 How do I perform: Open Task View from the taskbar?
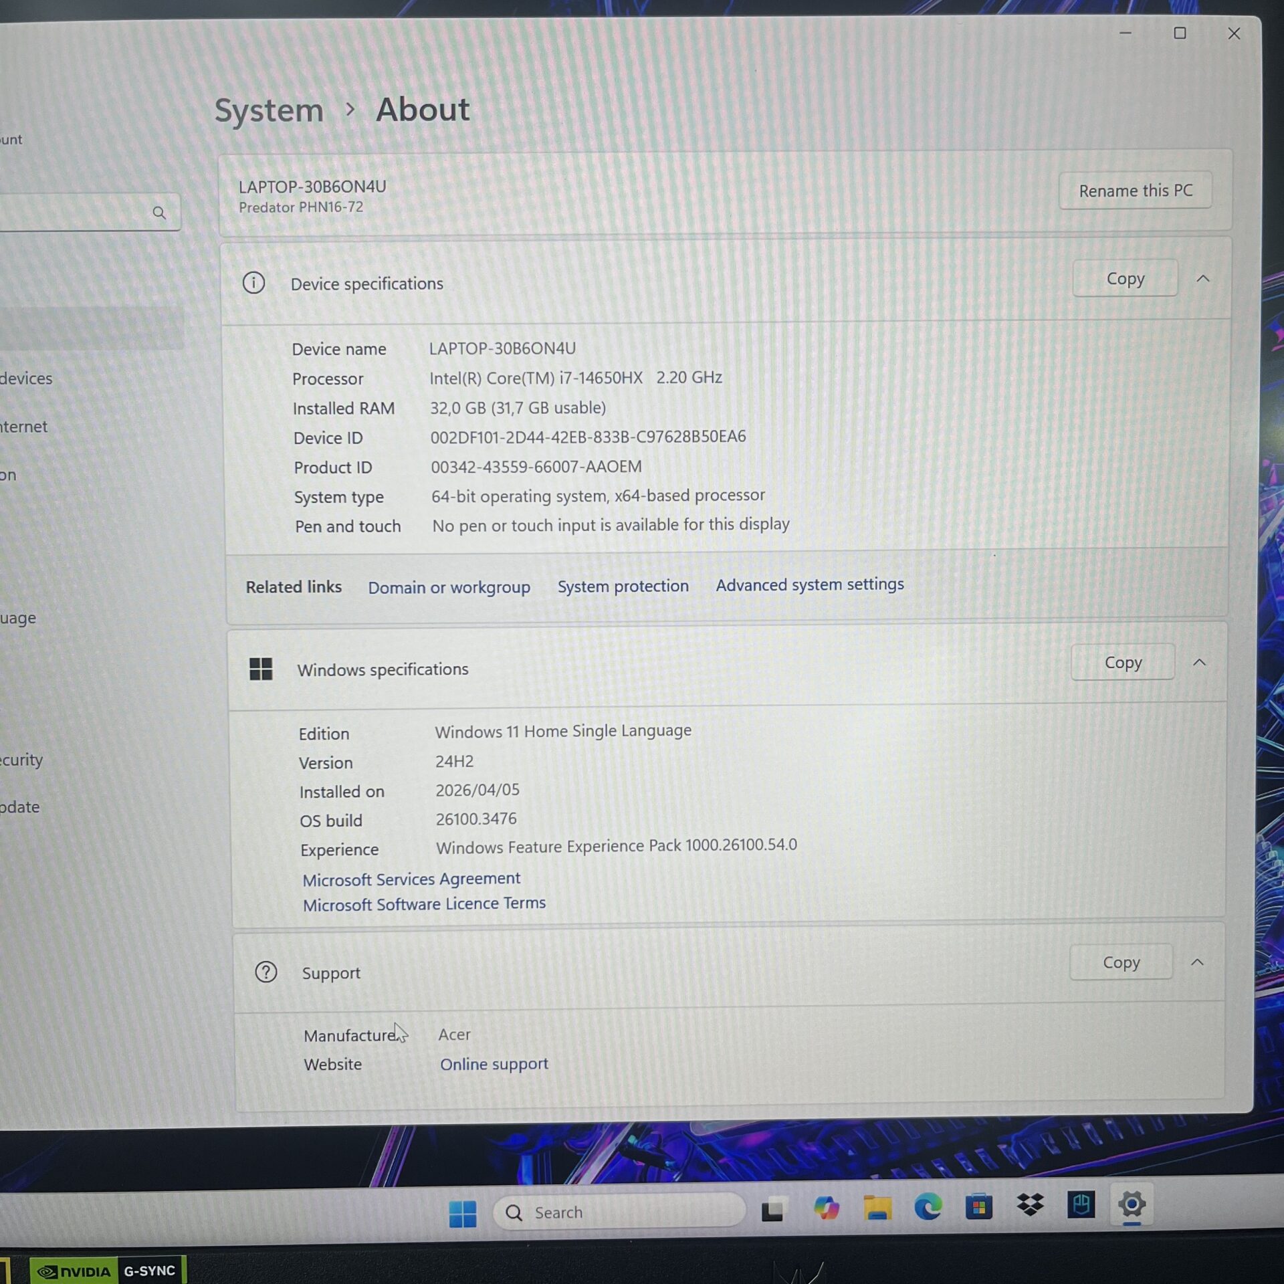tap(772, 1210)
